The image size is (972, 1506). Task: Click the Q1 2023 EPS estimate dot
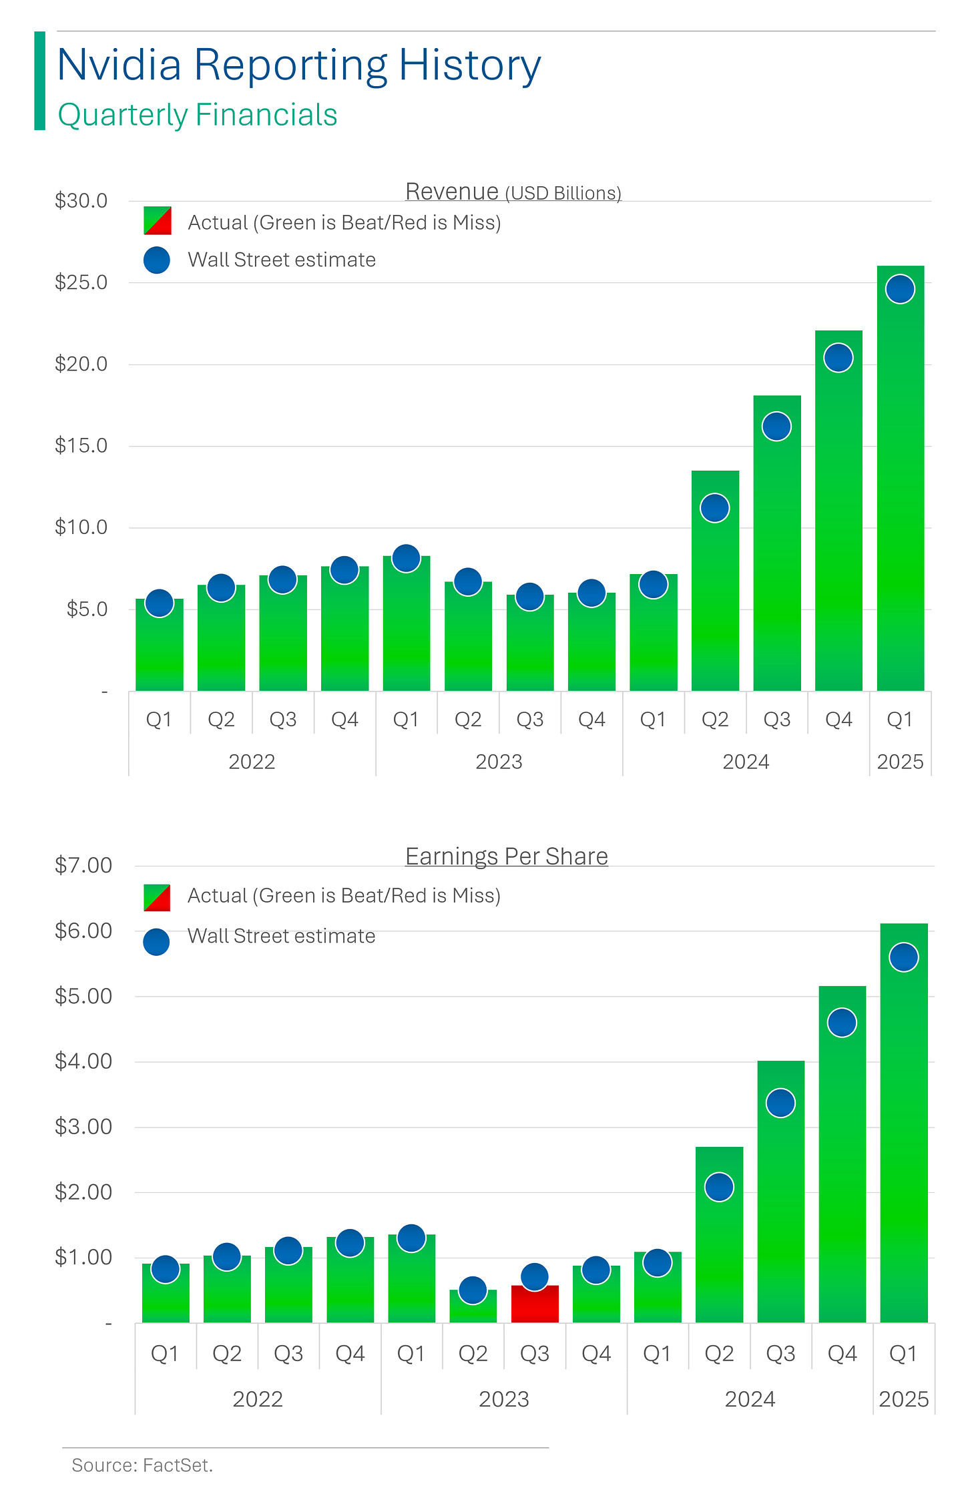[411, 1238]
